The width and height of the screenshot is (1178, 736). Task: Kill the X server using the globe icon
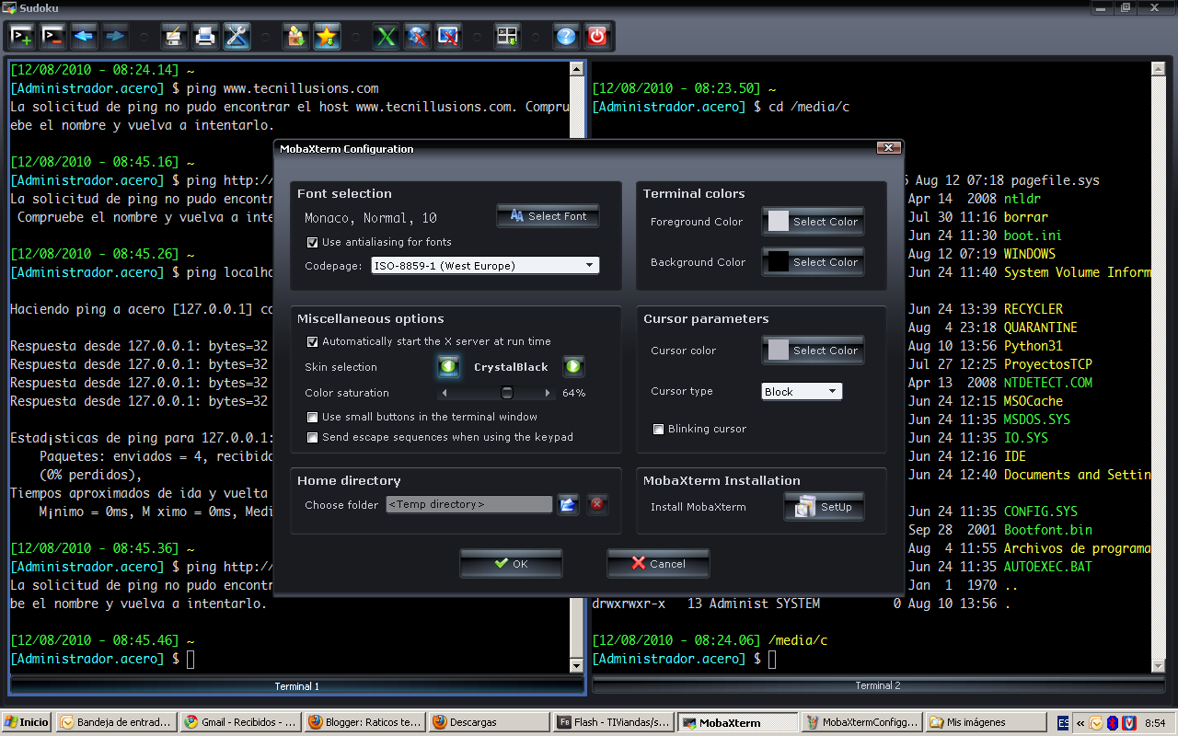(417, 36)
